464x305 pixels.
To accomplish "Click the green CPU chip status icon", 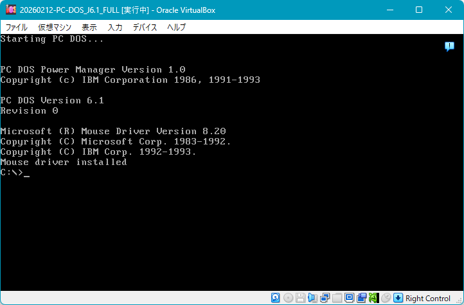I will coord(373,298).
